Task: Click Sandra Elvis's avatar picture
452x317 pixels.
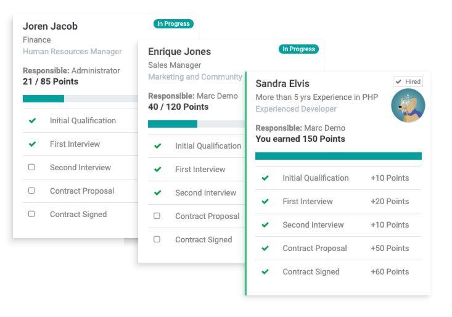Action: pyautogui.click(x=408, y=105)
